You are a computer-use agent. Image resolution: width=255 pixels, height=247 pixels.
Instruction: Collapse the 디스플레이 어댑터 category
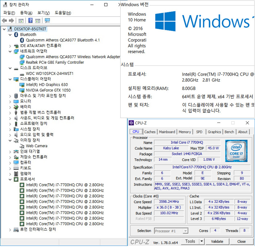(10, 79)
